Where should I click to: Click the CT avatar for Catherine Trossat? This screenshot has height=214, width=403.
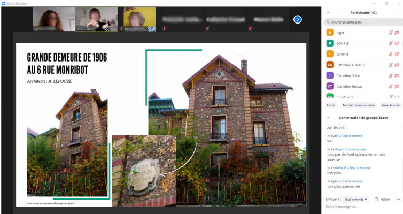pyautogui.click(x=330, y=87)
